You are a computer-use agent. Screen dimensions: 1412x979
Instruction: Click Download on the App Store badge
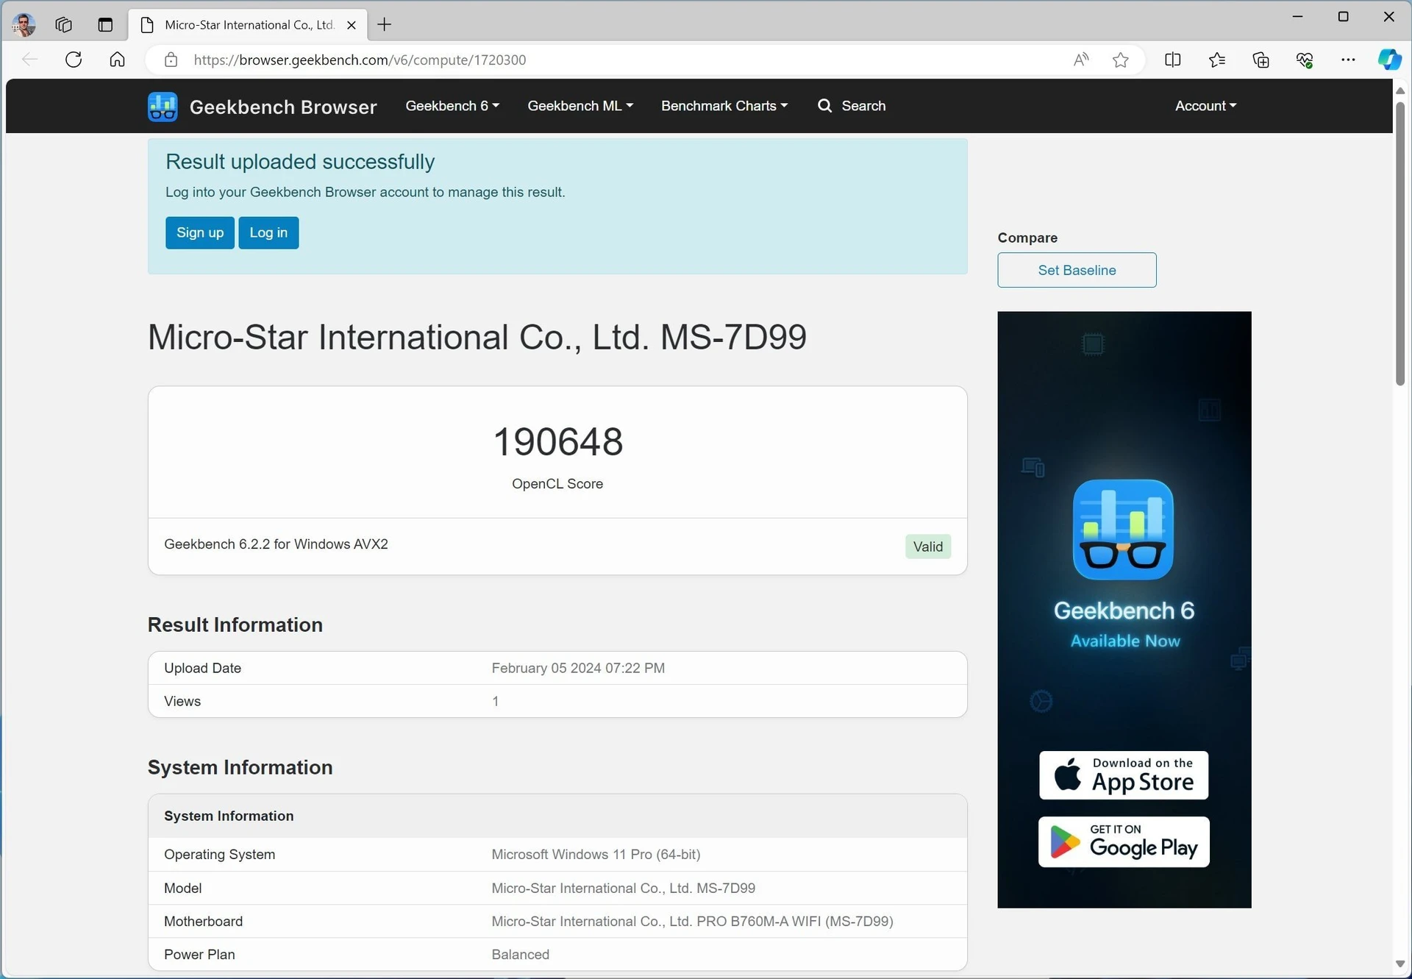(1124, 775)
